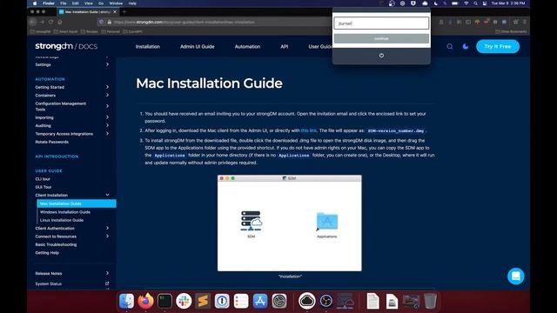This screenshot has height=313, width=557.
Task: Open Windows Installation Guide in sidebar
Action: pyautogui.click(x=65, y=212)
